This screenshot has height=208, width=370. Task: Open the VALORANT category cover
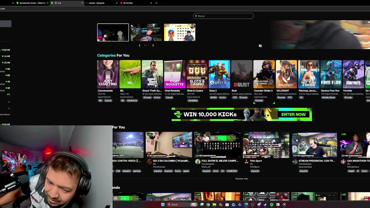(286, 74)
